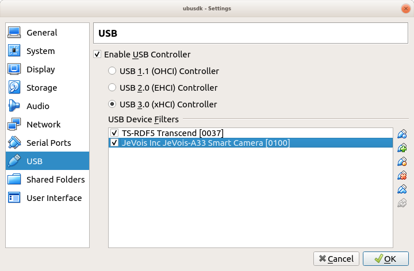Open the Storage settings icon
The image size is (414, 271).
pos(14,87)
